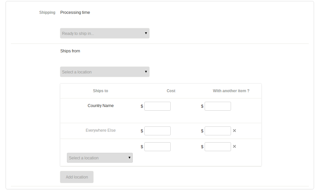Click the Ships from label

tap(70, 51)
